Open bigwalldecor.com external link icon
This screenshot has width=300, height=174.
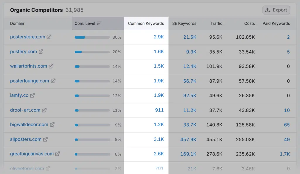(52, 125)
